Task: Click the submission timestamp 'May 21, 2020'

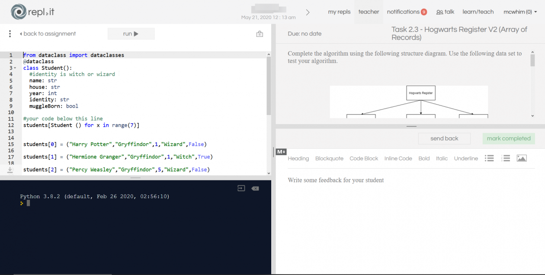Action: [x=269, y=17]
